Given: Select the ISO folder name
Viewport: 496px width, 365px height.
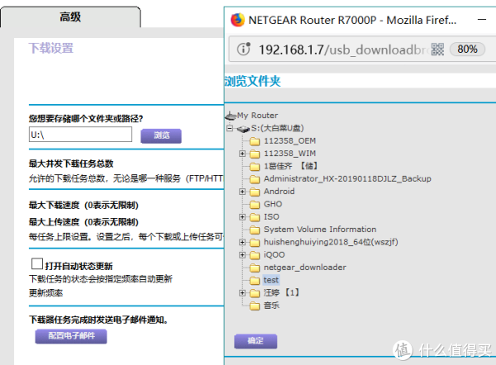Looking at the screenshot, I should pos(271,216).
